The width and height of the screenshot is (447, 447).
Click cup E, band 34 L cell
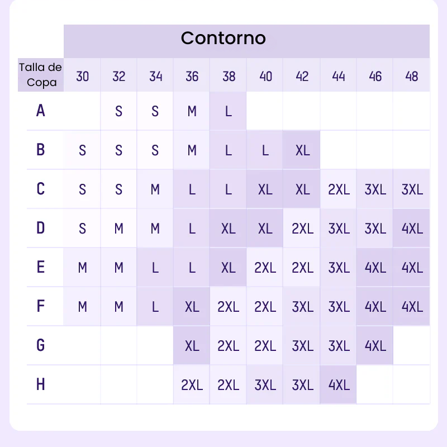155,267
